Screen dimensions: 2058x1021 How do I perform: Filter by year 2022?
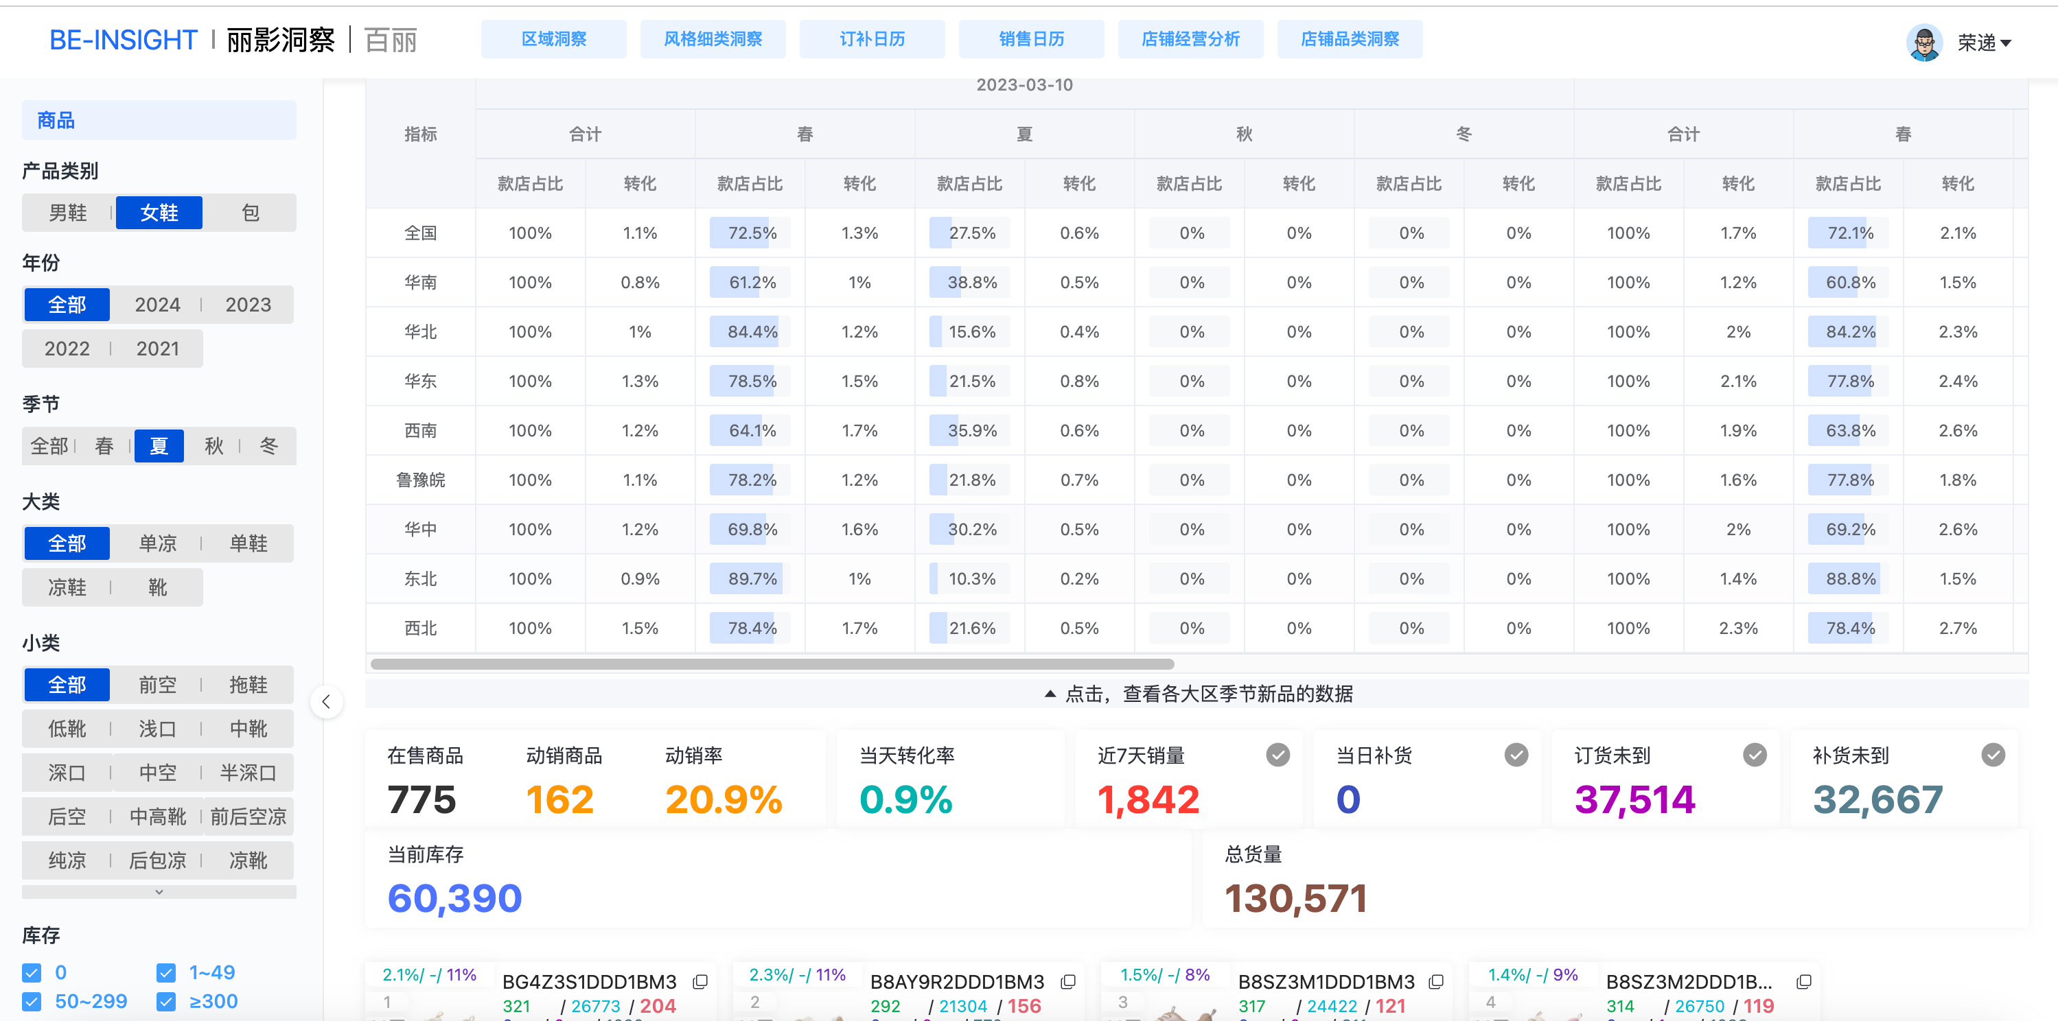(67, 348)
